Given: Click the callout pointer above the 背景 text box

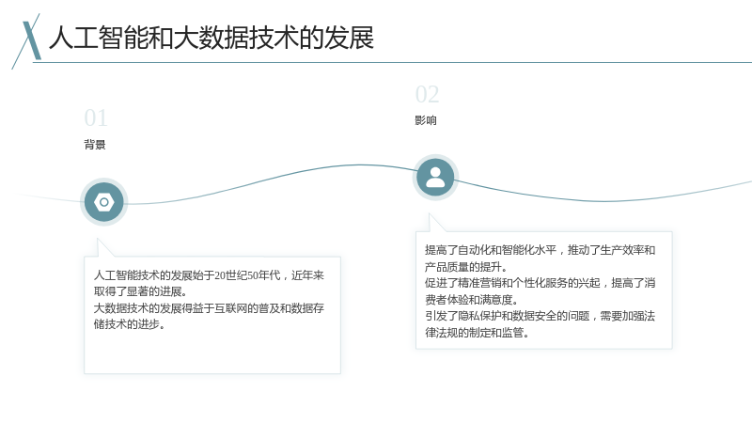Looking at the screenshot, I should tap(105, 247).
